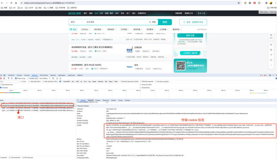Toggle the network filter funnel icon
277x159 pixels.
pos(8,78)
